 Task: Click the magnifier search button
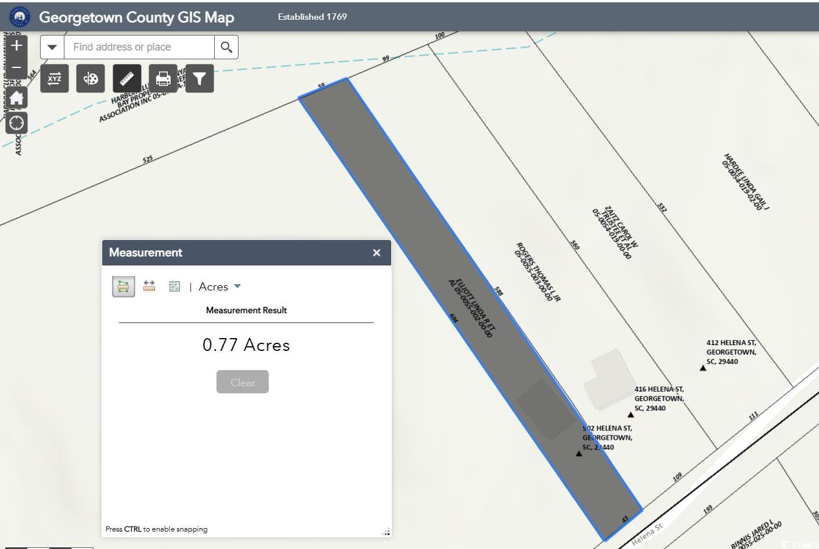coord(226,47)
